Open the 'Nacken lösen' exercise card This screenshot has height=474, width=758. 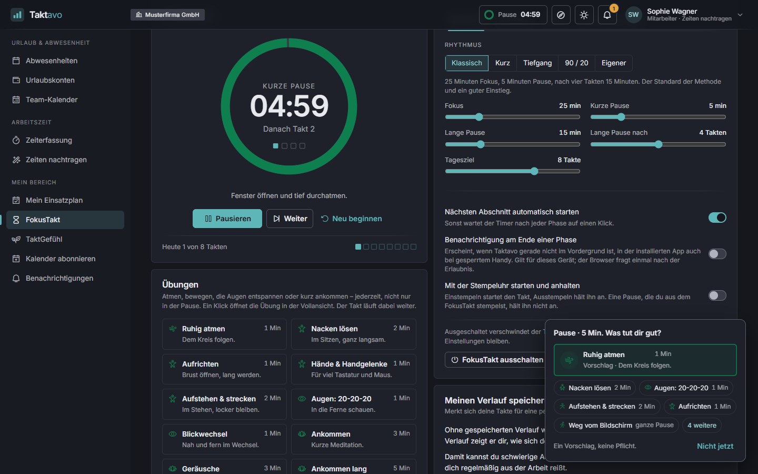pos(354,334)
